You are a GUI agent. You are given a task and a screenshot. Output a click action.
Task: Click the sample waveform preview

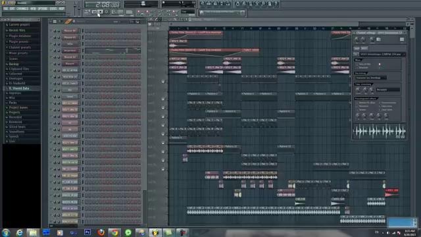tap(379, 132)
